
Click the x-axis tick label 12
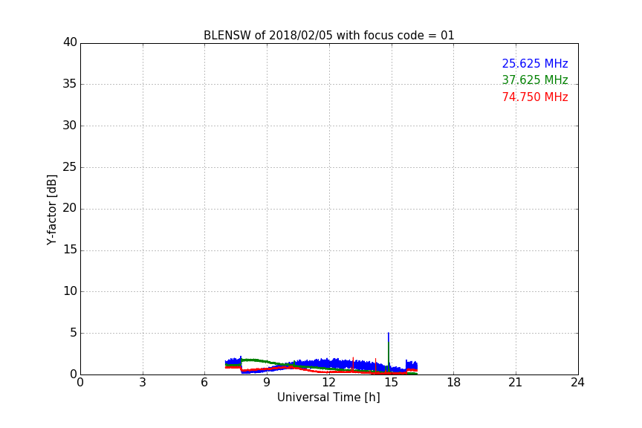328,383
